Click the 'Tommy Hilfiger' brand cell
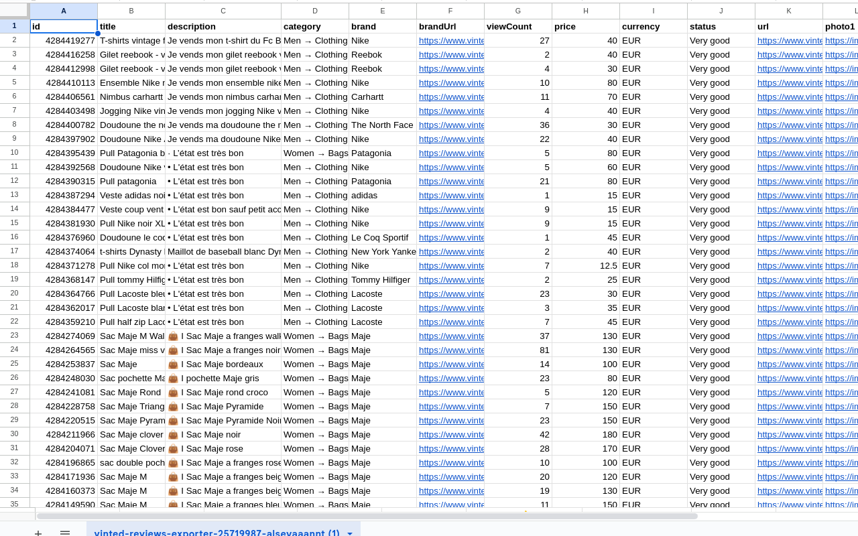This screenshot has width=858, height=536. click(x=383, y=279)
